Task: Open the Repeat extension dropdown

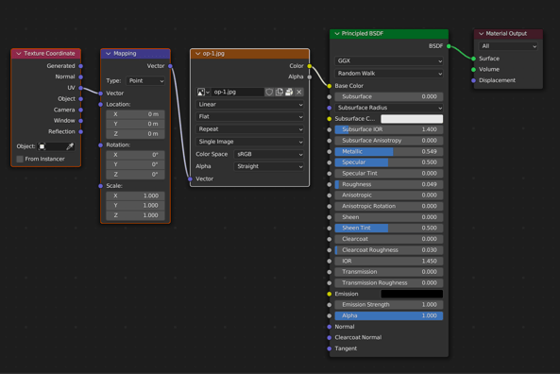Action: click(249, 129)
